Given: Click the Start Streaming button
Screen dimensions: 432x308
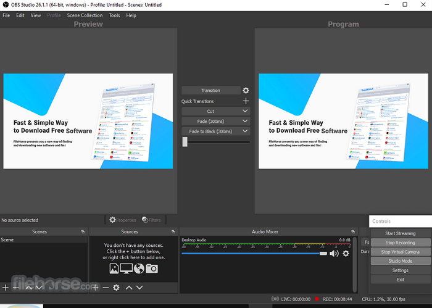Looking at the screenshot, I should coord(400,233).
